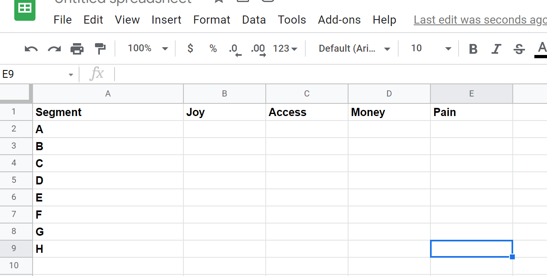
Task: Open the Format menu
Action: pyautogui.click(x=212, y=20)
